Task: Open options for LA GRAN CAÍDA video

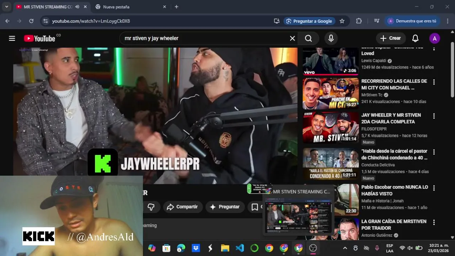Action: (x=434, y=223)
